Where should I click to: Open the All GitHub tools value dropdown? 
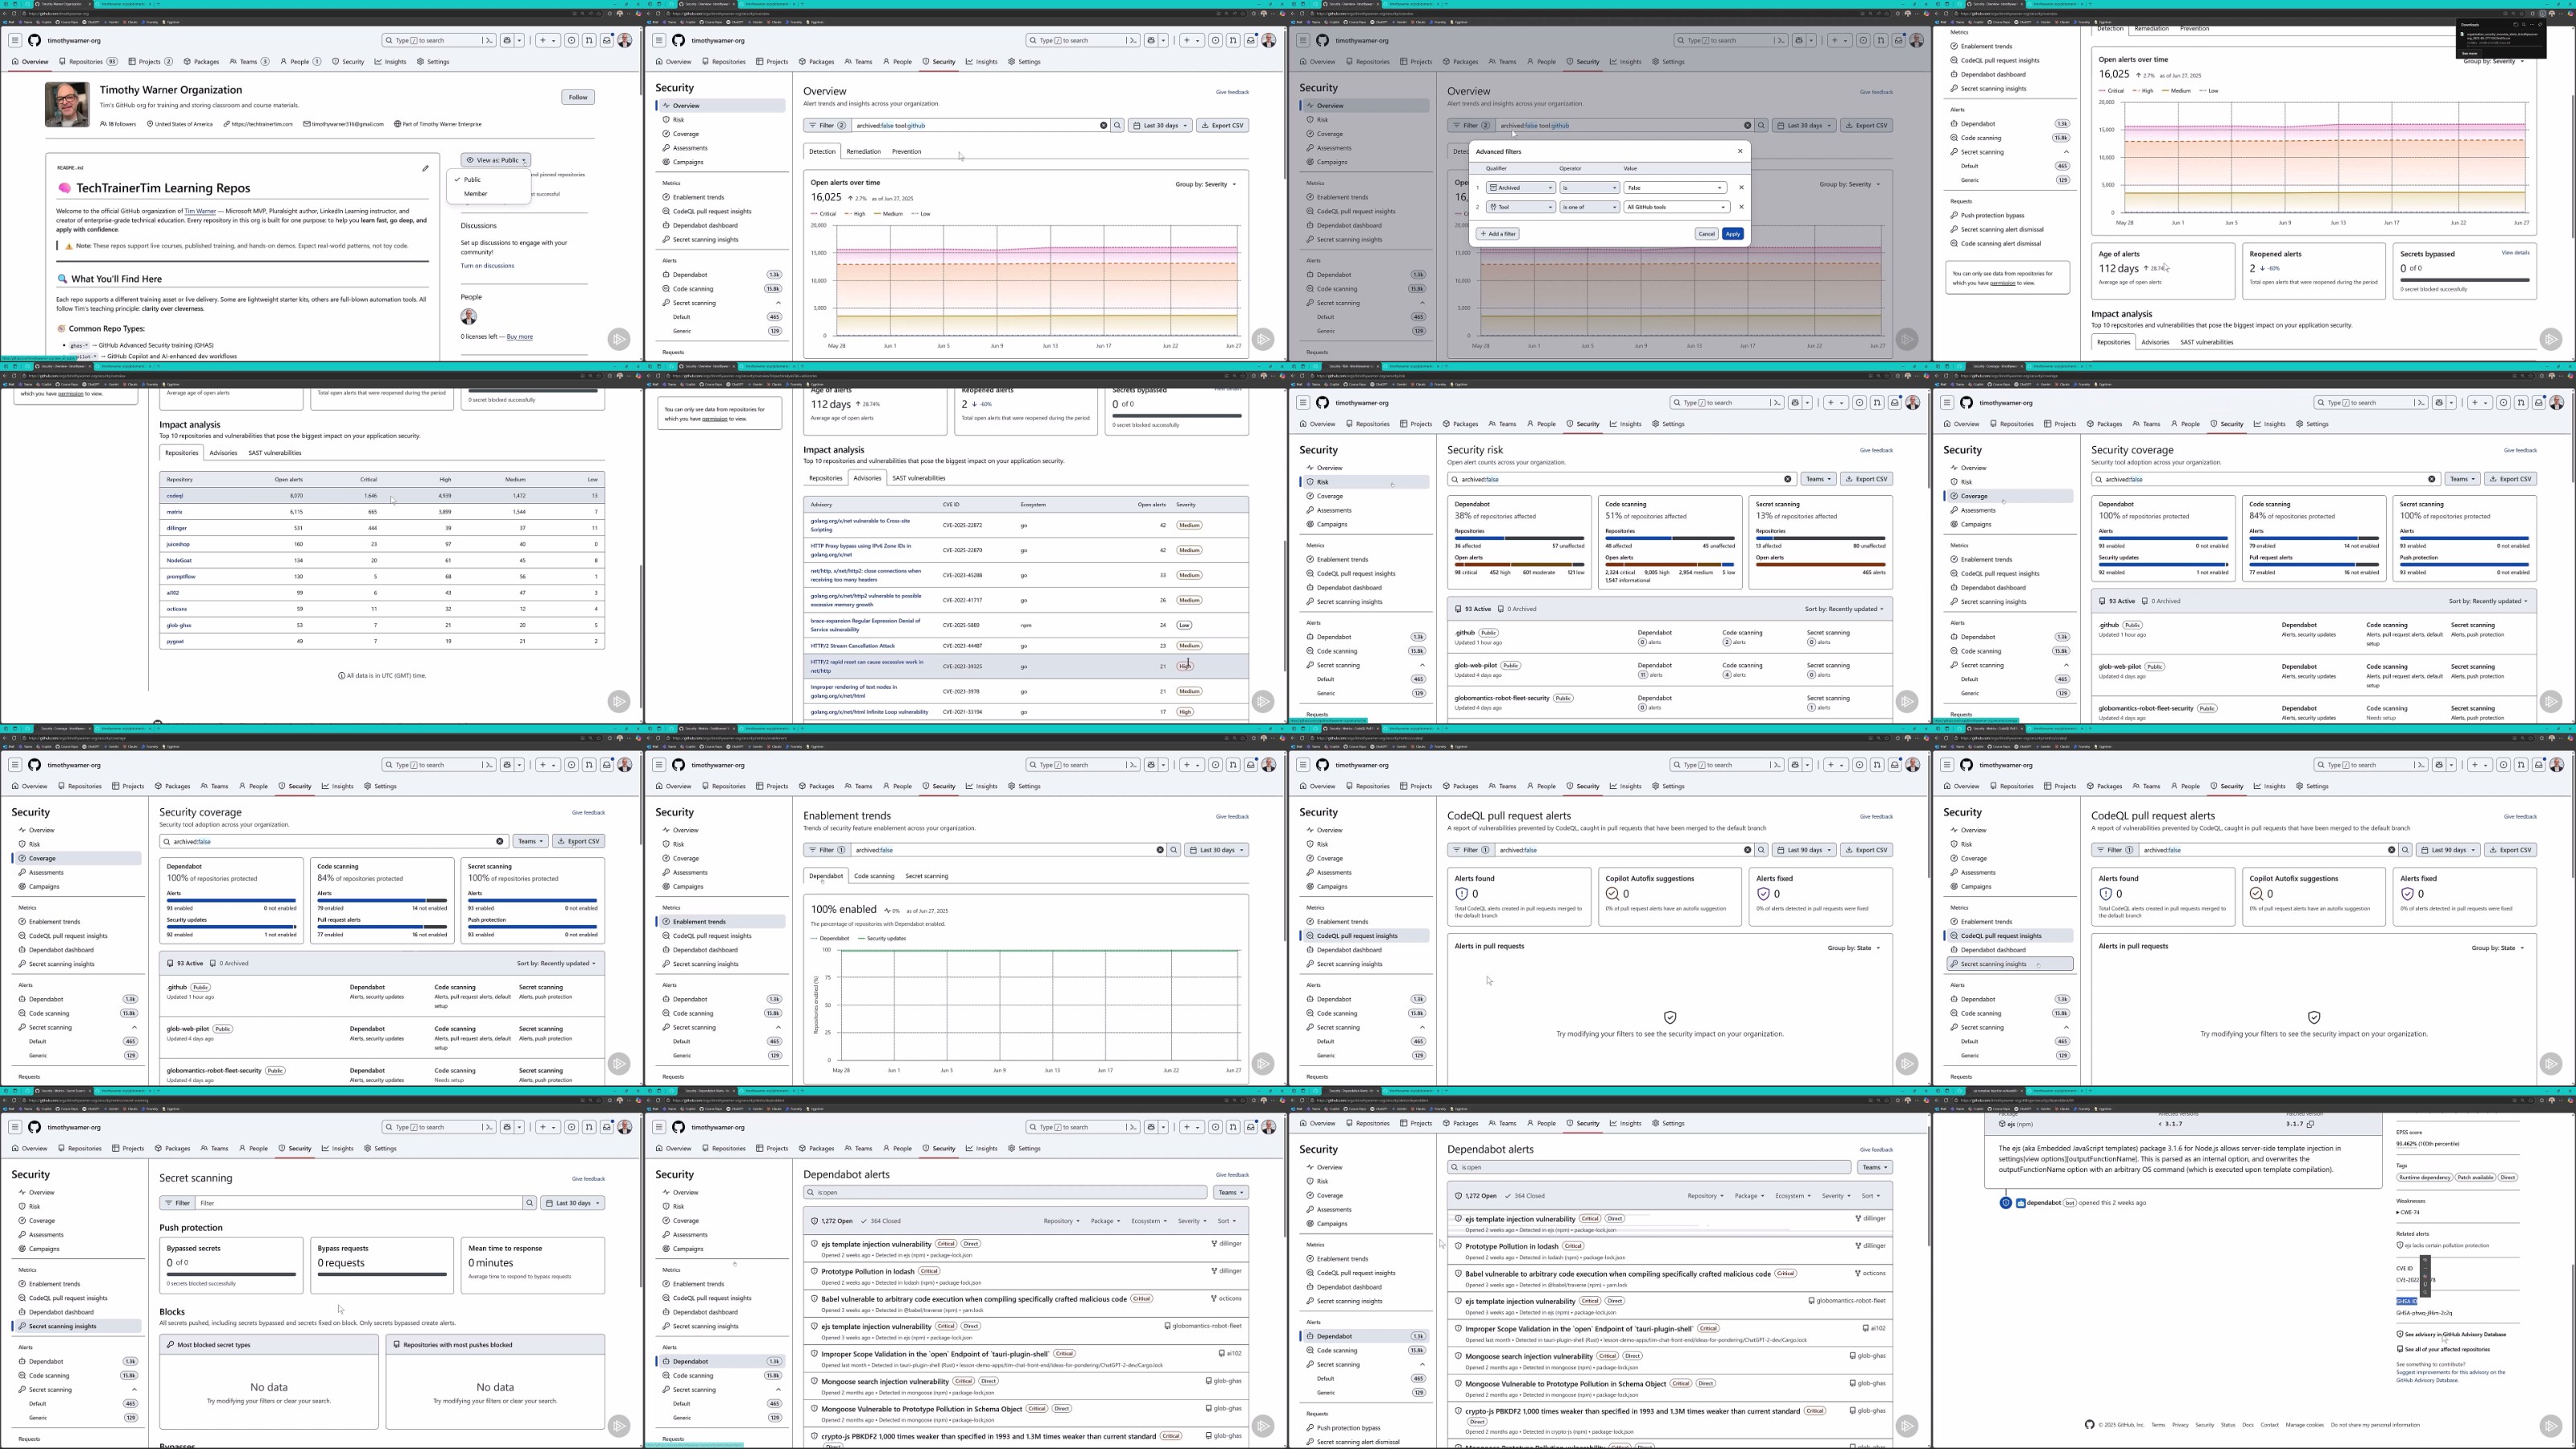[1675, 207]
